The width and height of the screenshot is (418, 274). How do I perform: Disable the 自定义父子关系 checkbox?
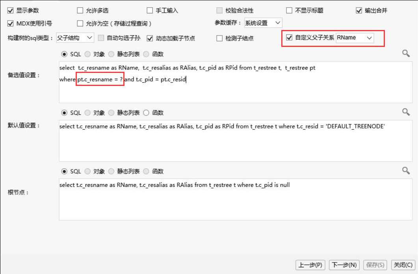tap(289, 37)
